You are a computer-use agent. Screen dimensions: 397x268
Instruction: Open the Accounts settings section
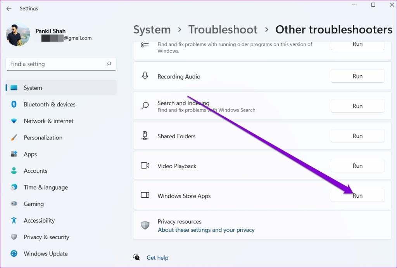tap(35, 171)
